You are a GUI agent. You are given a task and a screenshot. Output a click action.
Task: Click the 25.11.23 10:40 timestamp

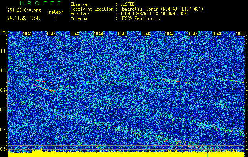[24, 18]
